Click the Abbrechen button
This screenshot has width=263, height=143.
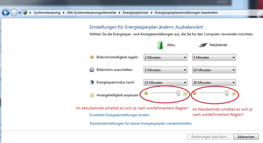pos(246,137)
